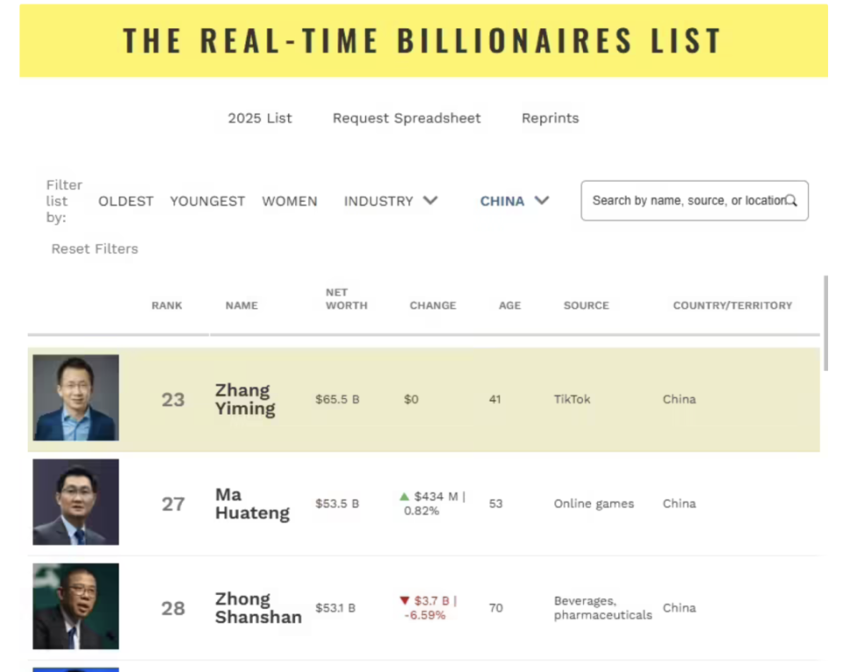Screen dimensions: 843x672
Task: Go to the Reprints link
Action: (x=551, y=118)
